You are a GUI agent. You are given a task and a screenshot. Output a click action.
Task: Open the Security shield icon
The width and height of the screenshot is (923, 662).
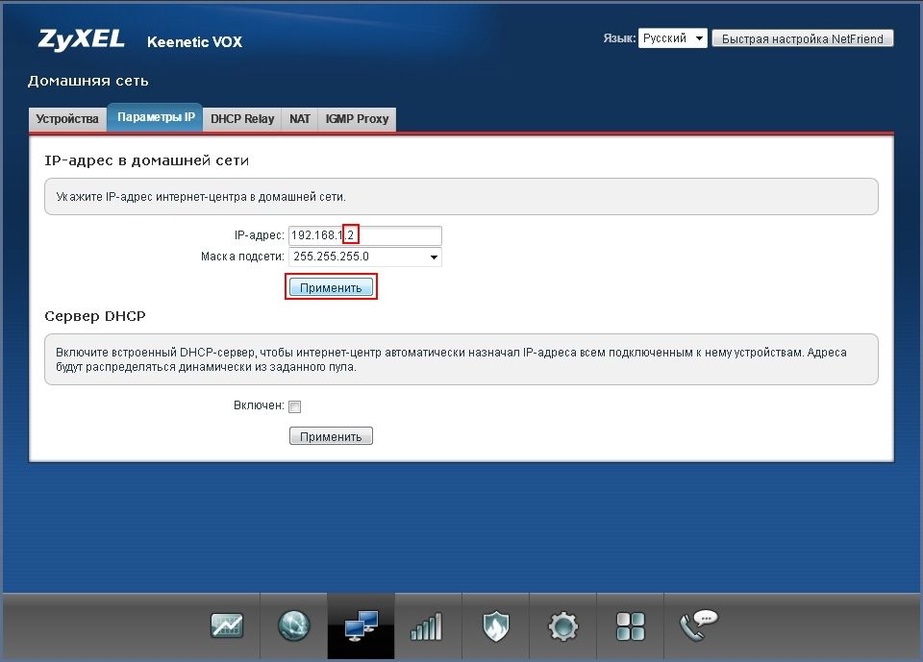(x=495, y=626)
